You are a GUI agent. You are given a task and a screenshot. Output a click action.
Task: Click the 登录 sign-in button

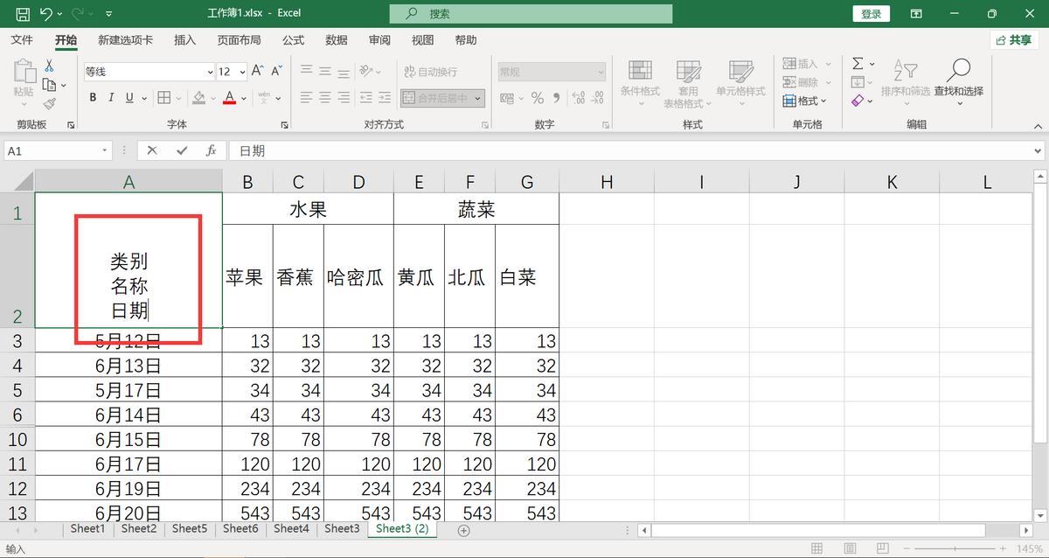871,13
